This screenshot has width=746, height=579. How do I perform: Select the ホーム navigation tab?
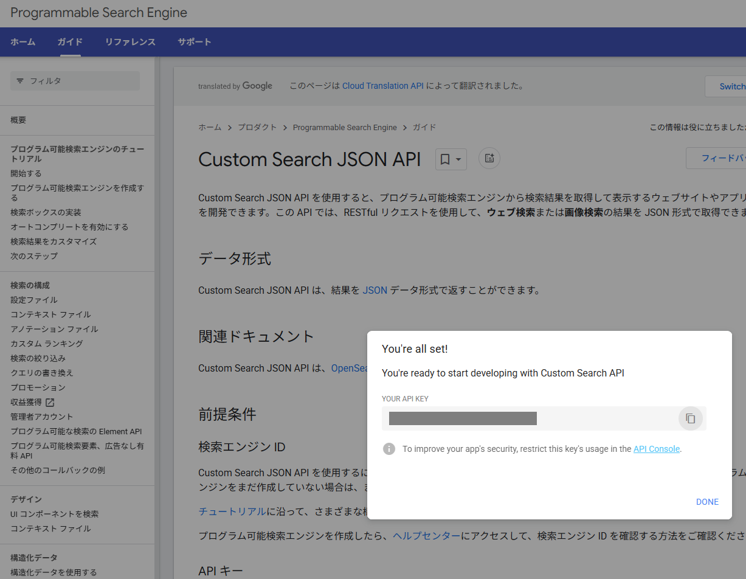tap(22, 41)
